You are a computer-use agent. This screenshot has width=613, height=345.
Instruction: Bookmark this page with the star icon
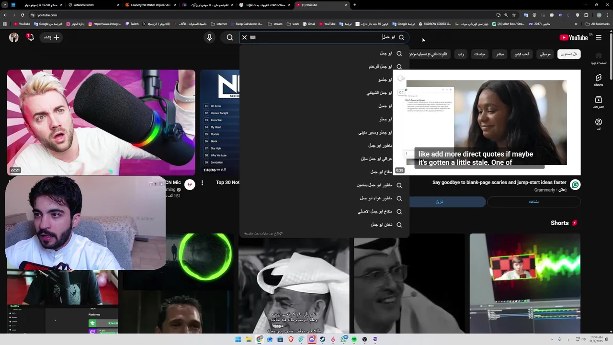[514, 15]
